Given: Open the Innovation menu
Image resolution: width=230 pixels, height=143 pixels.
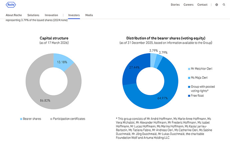Looking at the screenshot, I should [x=51, y=15].
